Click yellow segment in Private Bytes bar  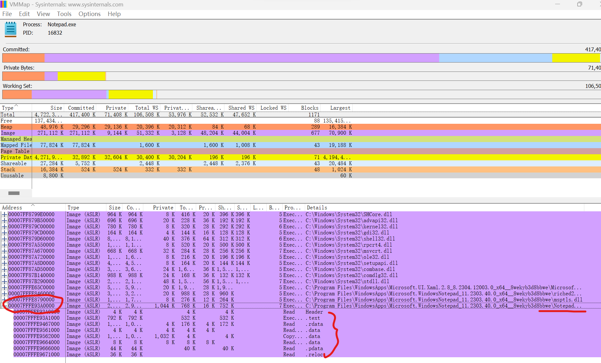coord(81,76)
